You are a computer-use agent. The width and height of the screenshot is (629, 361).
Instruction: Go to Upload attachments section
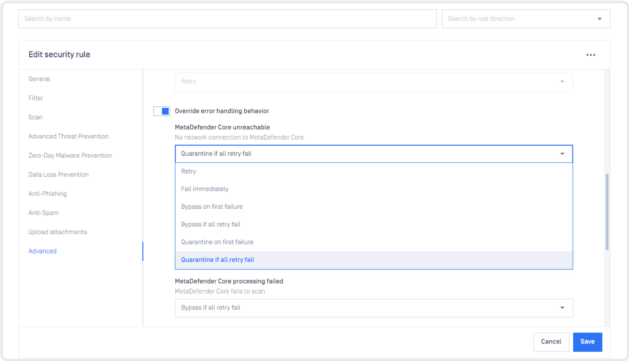(x=57, y=232)
